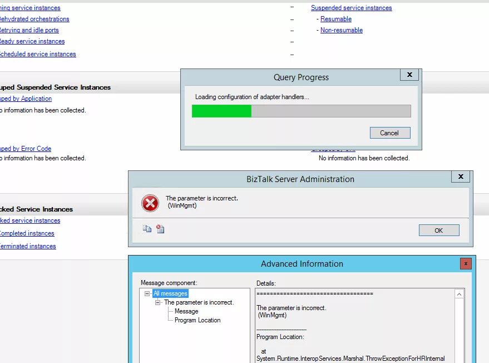This screenshot has height=363, width=489.
Task: Click the adapter handlers progress bar
Action: 302,111
